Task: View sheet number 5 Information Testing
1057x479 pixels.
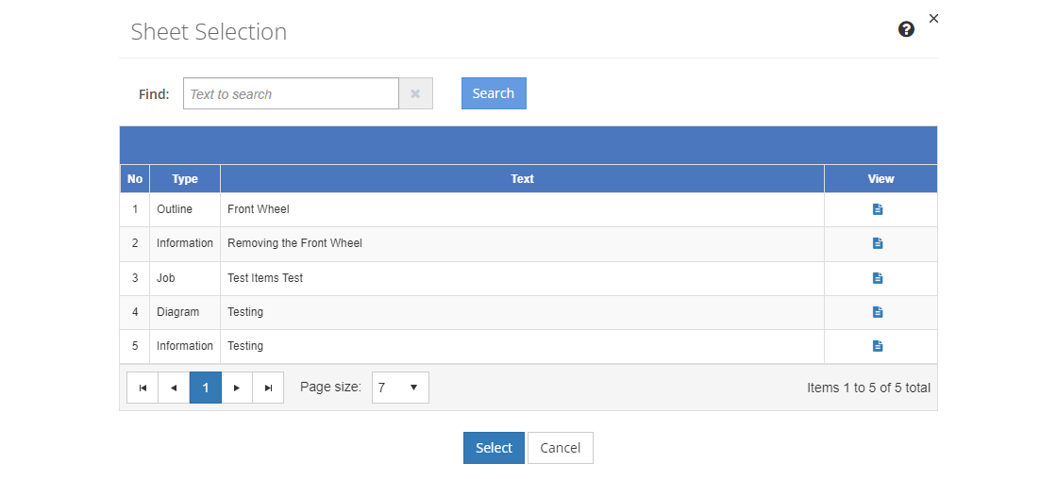Action: point(878,346)
